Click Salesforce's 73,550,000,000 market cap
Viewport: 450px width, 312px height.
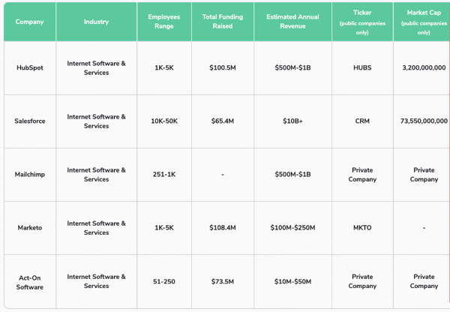pos(424,121)
